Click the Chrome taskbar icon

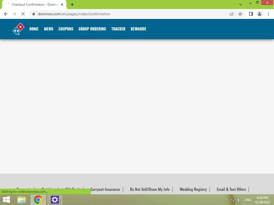tap(38, 200)
